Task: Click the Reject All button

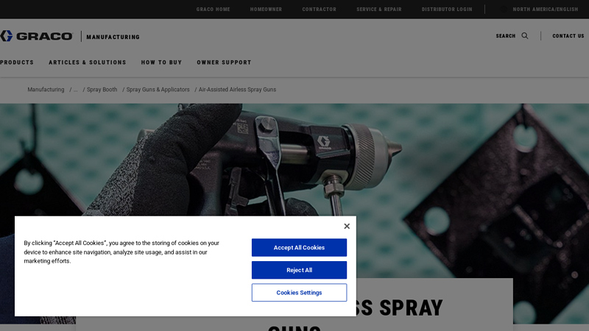Action: (299, 270)
